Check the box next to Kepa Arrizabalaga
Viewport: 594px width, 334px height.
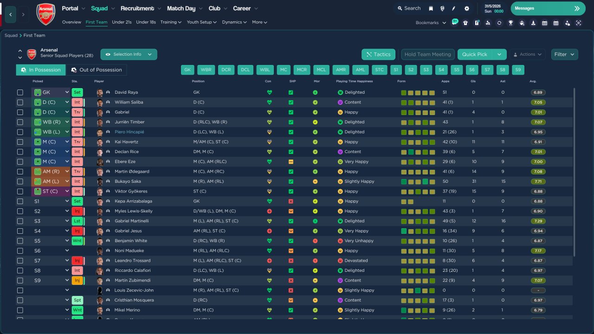(x=20, y=201)
